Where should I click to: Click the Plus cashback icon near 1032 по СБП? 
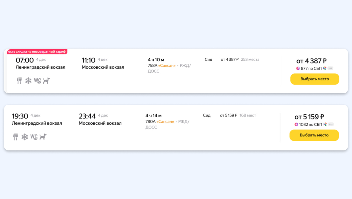point(296,124)
